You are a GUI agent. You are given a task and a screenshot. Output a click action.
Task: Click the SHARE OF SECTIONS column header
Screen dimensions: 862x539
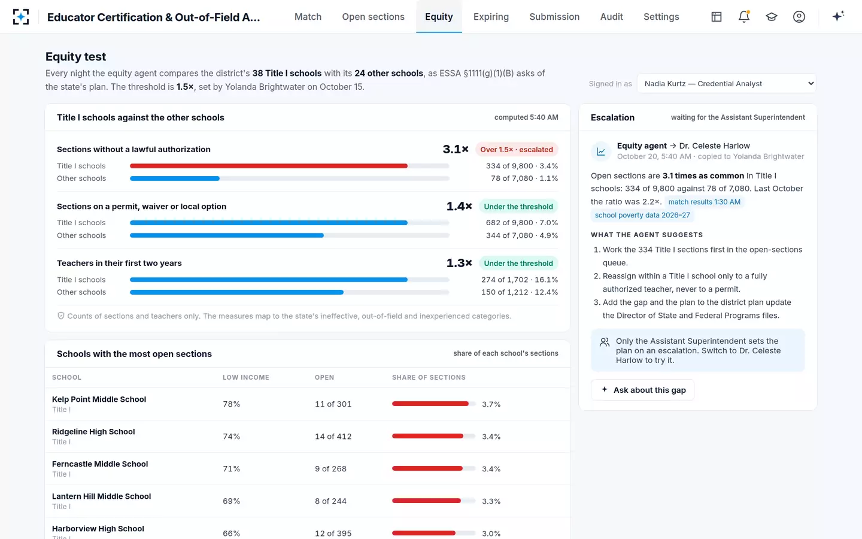click(429, 377)
